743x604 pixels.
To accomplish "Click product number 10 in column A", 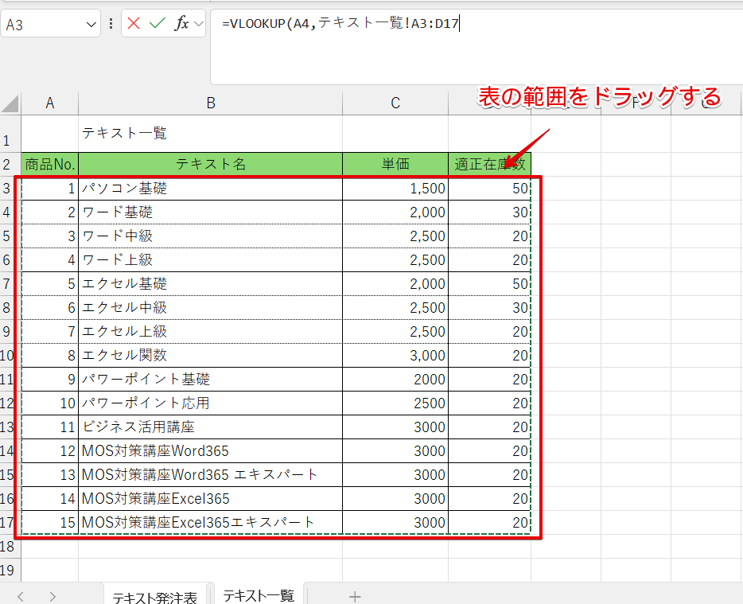I will click(x=50, y=403).
